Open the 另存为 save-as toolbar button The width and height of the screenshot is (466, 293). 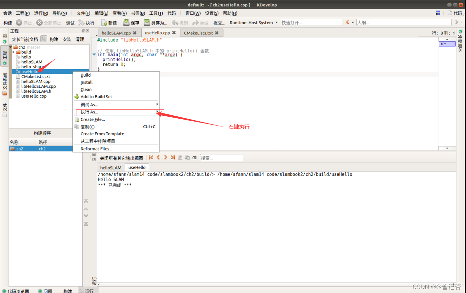tap(155, 23)
